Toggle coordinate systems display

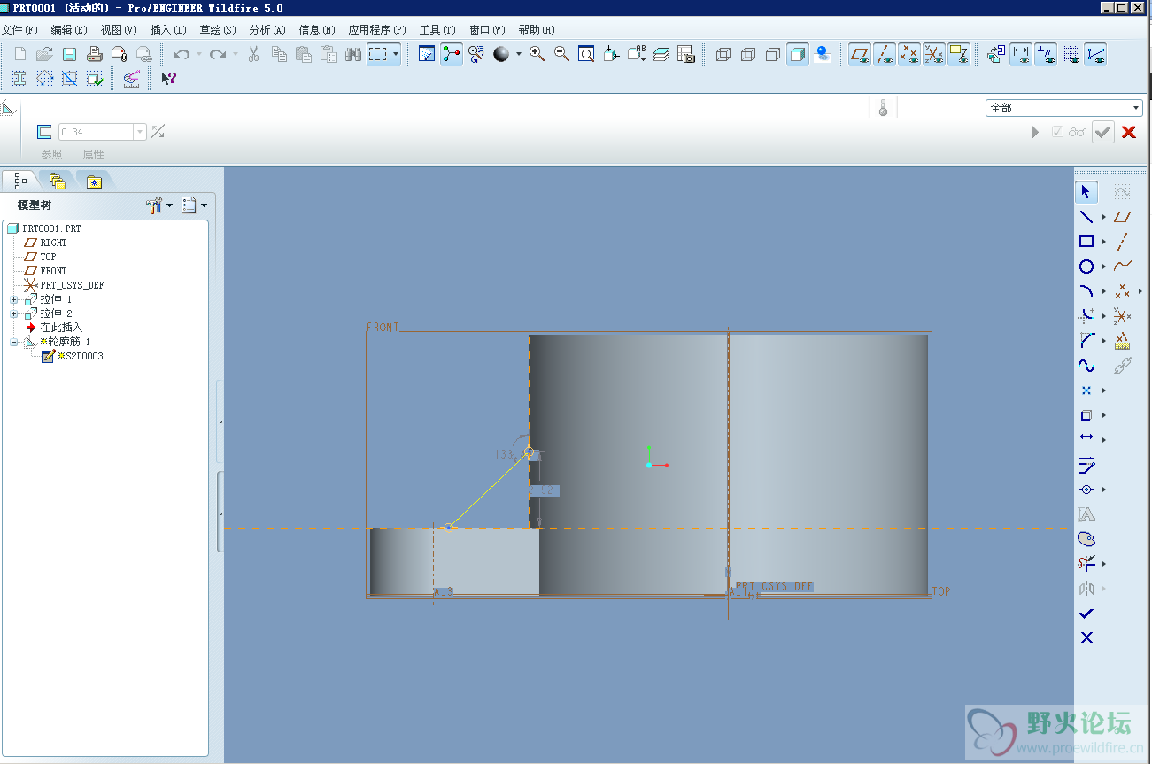click(934, 55)
